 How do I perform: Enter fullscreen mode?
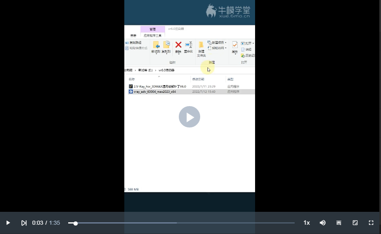click(371, 223)
